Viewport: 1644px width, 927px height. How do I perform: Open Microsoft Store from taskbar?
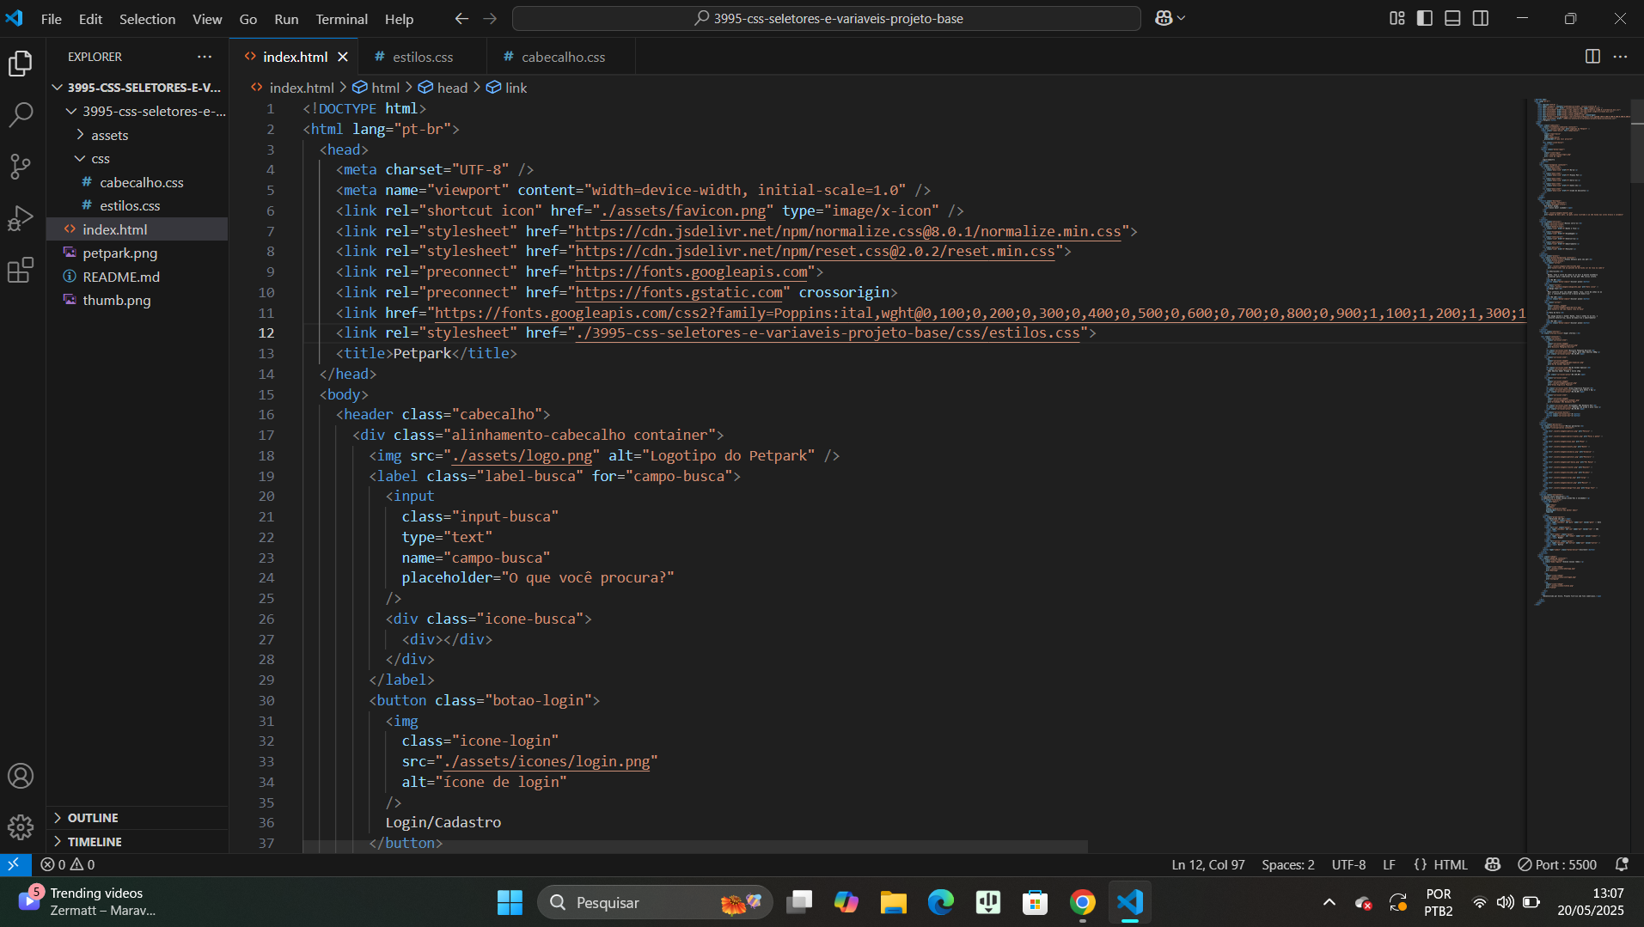[1036, 902]
